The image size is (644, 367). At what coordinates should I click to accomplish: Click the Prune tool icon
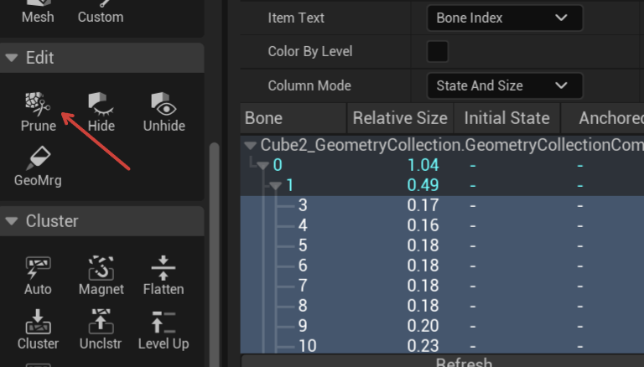pos(38,106)
